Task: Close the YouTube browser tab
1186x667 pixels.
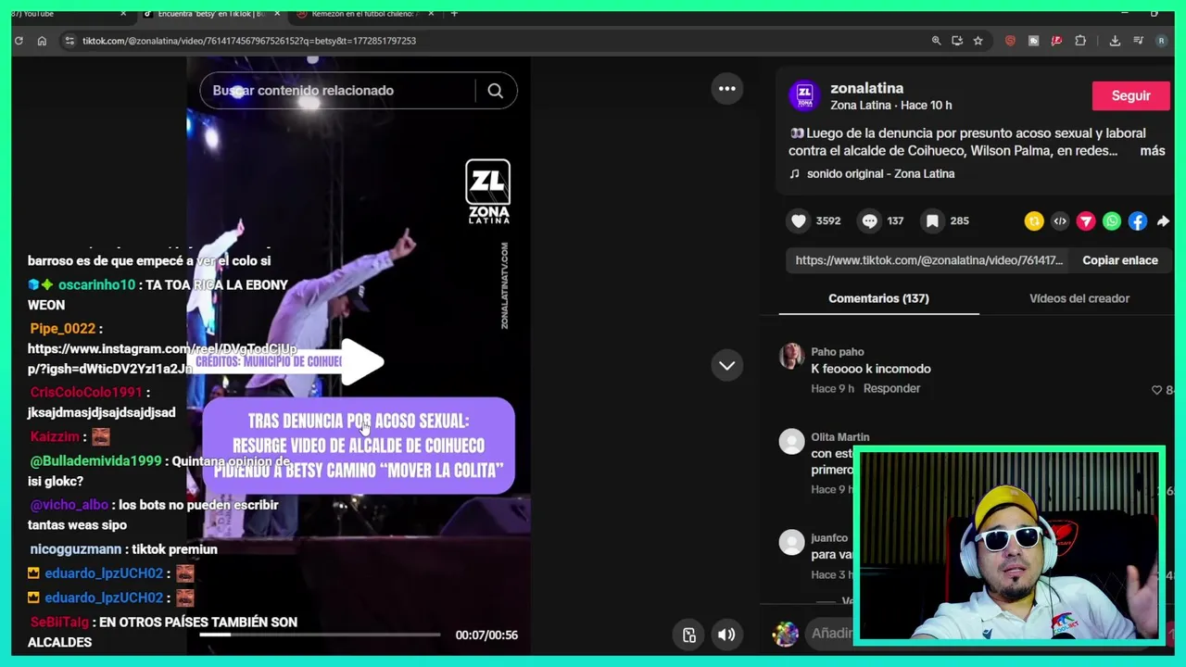Action: [123, 14]
